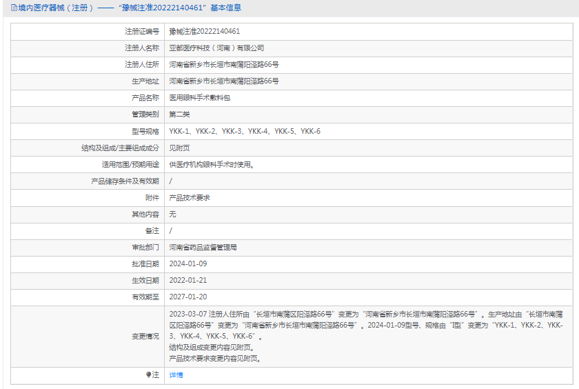Click product name 医用眼科手术敷料包
This screenshot has height=389, width=579.
(200, 98)
